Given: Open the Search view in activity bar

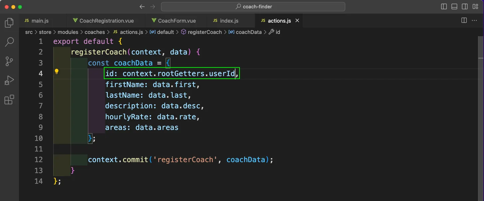Looking at the screenshot, I should (9, 42).
